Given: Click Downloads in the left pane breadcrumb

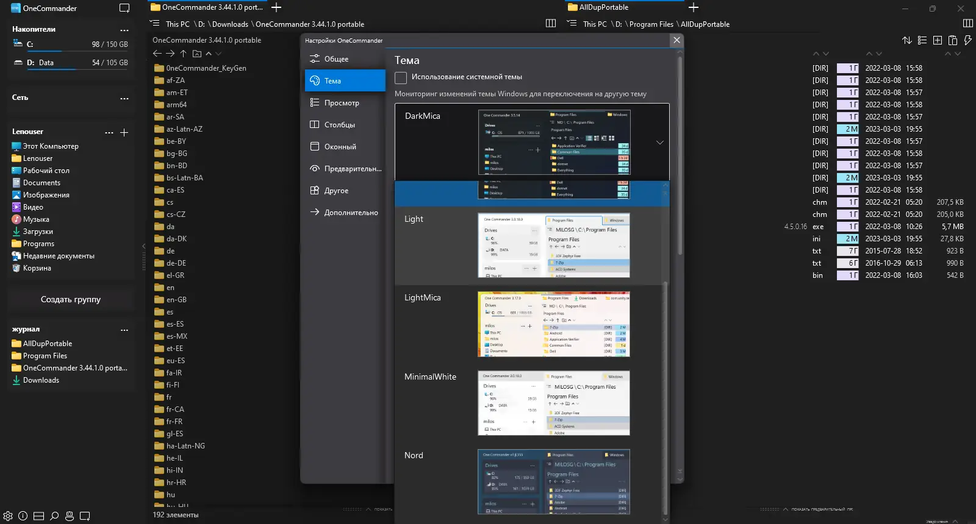Looking at the screenshot, I should pos(231,24).
